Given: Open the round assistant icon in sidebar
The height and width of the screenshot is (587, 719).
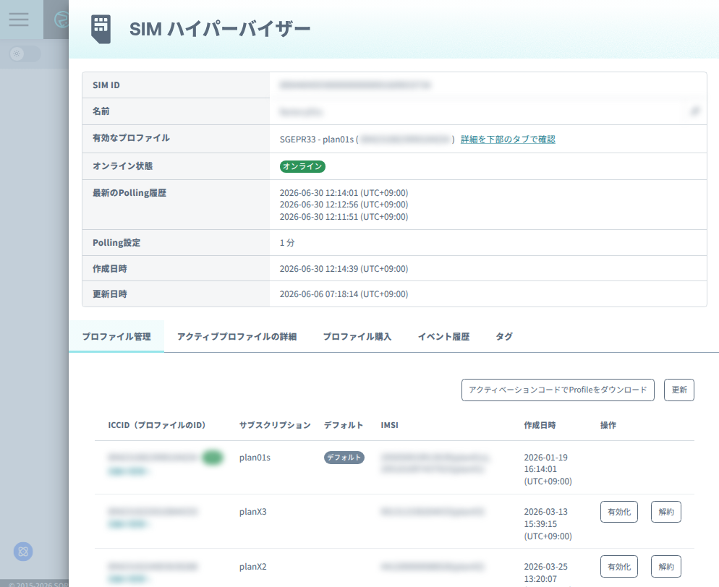Looking at the screenshot, I should point(23,552).
